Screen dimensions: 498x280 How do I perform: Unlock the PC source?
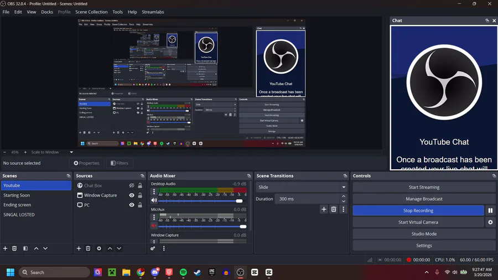(x=140, y=205)
